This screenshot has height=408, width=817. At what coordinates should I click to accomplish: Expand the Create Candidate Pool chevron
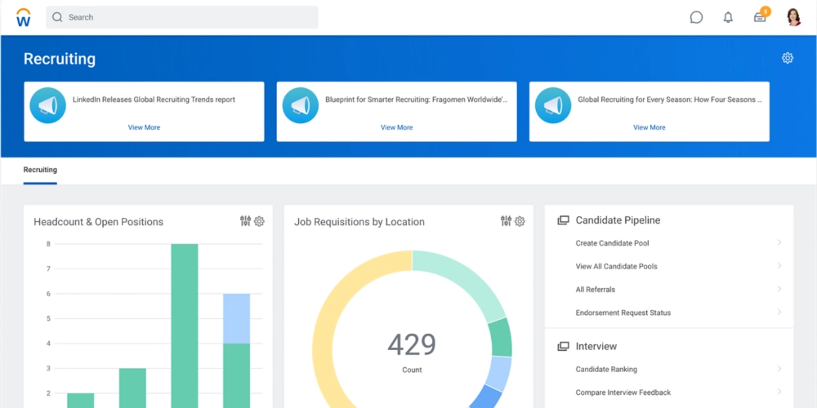779,242
